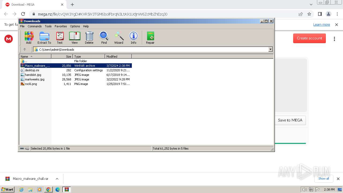Click the Extract To toolbar icon
Viewport: 343px width, 193px height.
44,38
